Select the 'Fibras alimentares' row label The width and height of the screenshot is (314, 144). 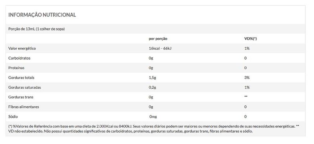click(x=24, y=107)
